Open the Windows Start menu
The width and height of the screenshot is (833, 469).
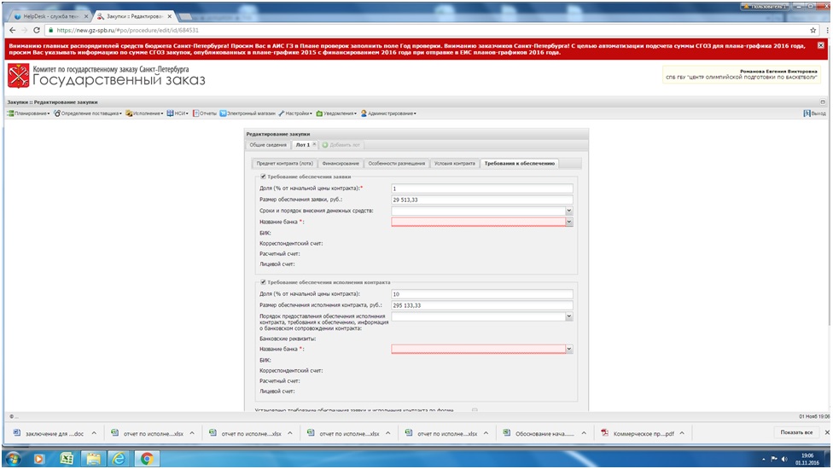tap(14, 459)
